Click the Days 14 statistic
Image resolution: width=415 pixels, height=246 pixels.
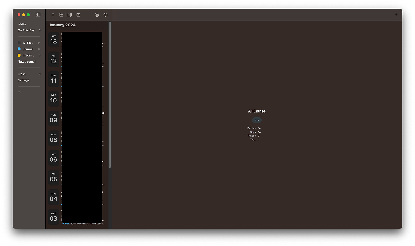click(255, 132)
